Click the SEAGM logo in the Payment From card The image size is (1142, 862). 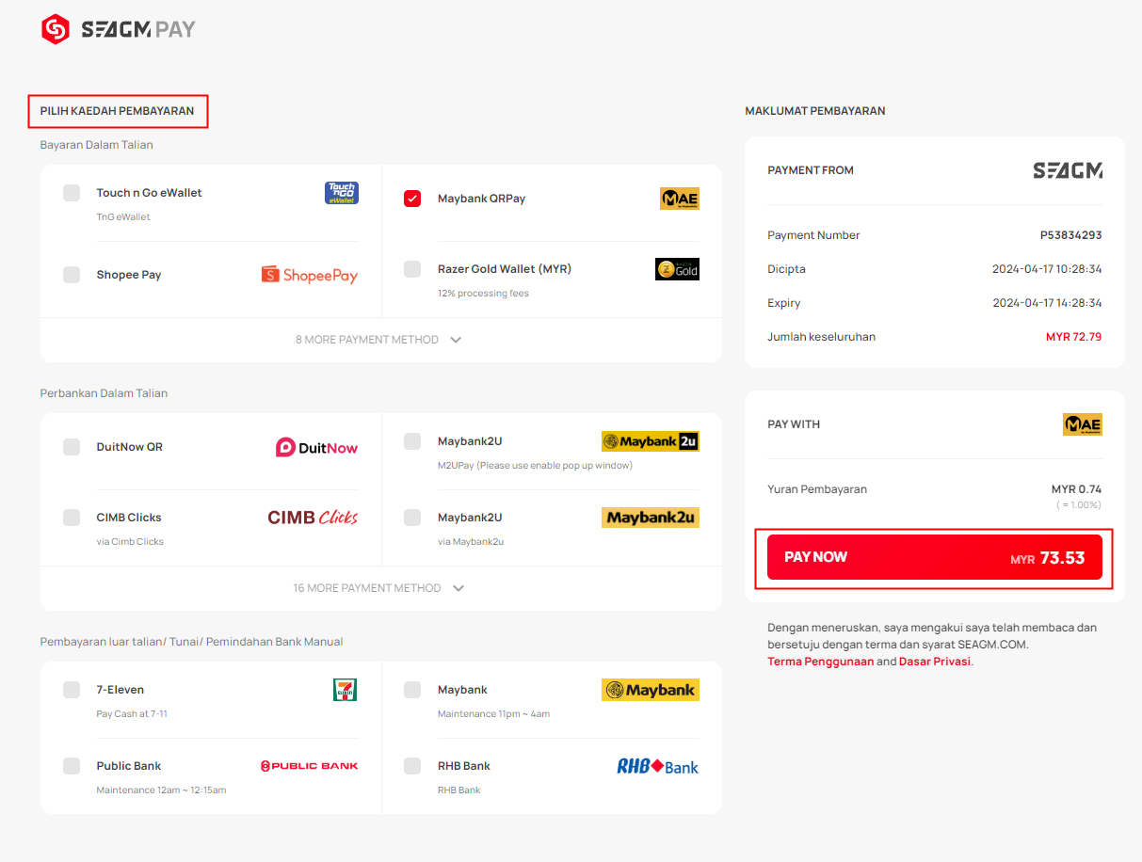click(1068, 170)
